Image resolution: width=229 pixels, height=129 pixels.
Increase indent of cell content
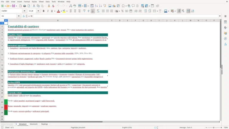click(x=146, y=11)
